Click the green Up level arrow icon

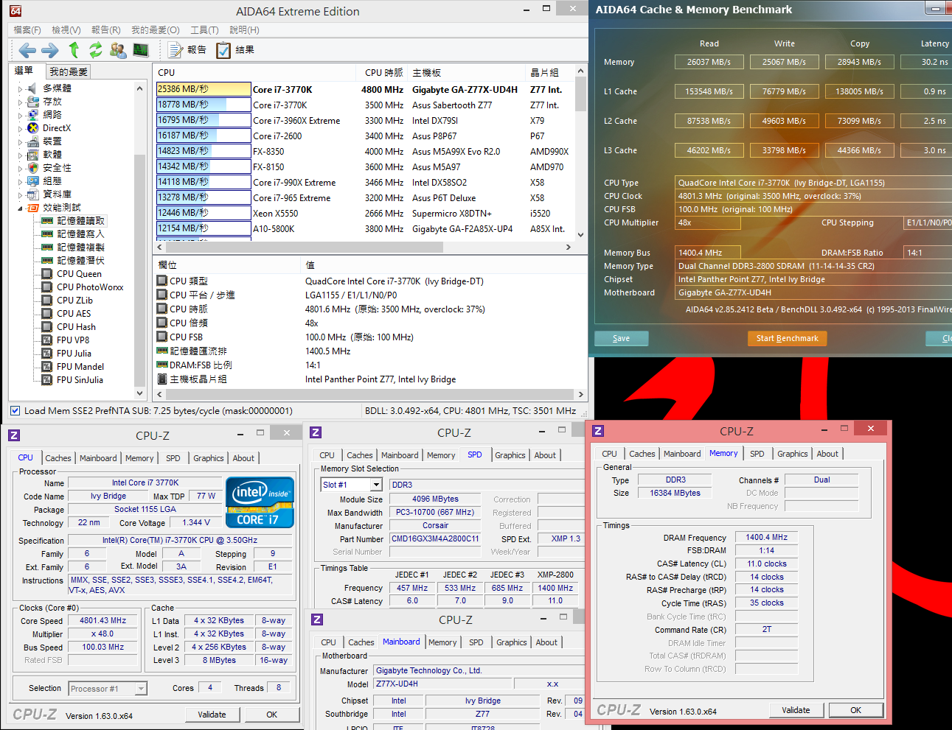pyautogui.click(x=74, y=50)
